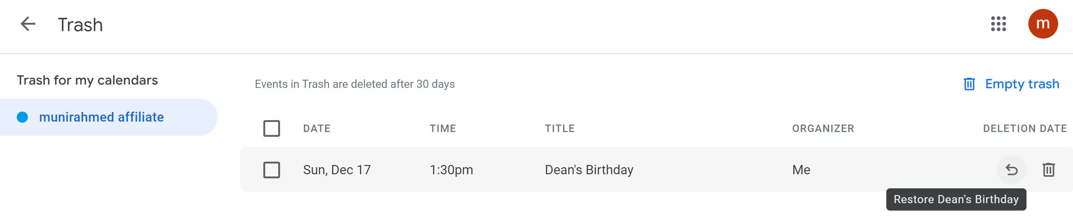The width and height of the screenshot is (1073, 218).
Task: Select the Dean's Birthday event row
Action: coord(588,169)
